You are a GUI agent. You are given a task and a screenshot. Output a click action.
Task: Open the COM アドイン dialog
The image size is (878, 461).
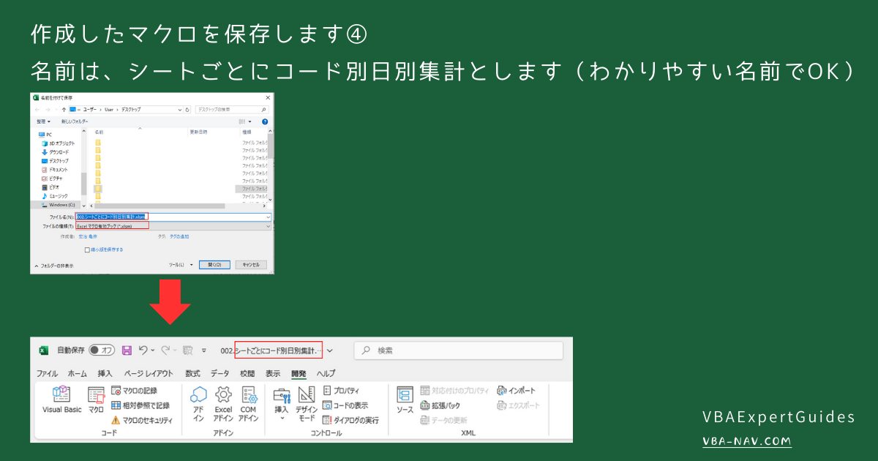coord(248,405)
